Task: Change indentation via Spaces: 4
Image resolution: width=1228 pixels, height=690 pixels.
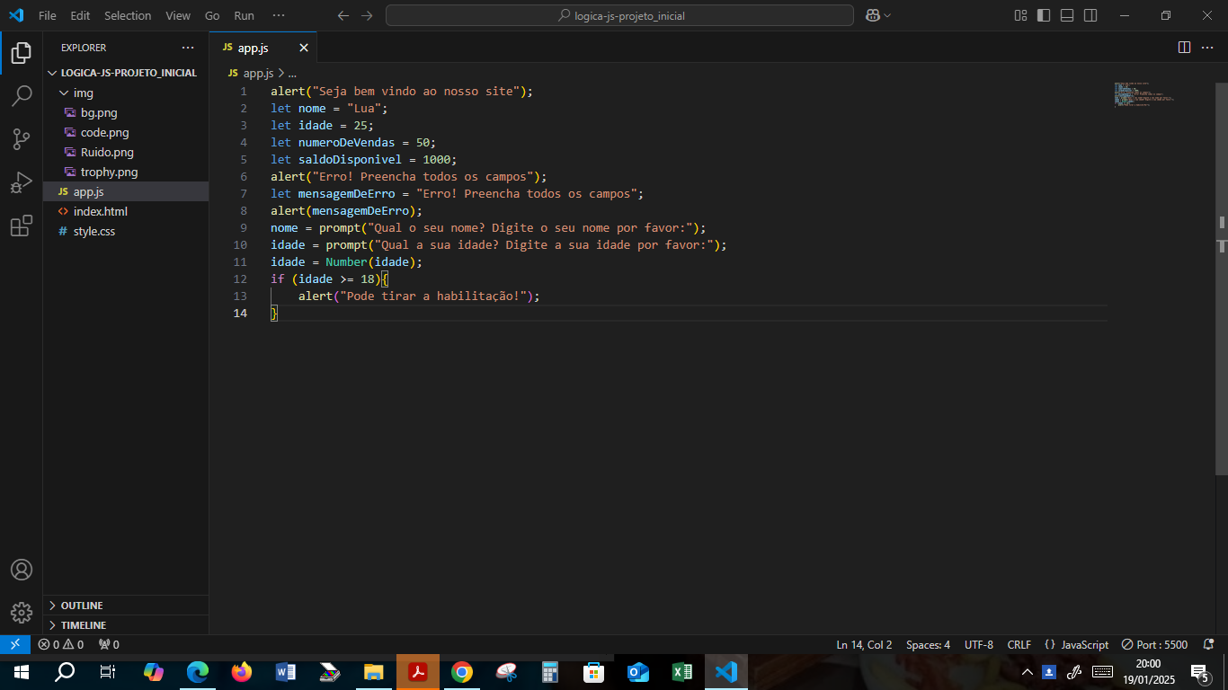Action: (928, 644)
